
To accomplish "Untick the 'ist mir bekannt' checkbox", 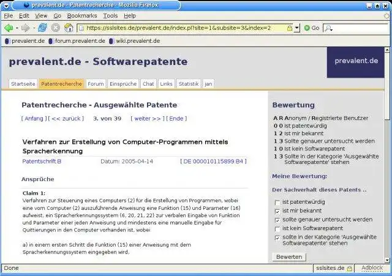I will point(277,211).
